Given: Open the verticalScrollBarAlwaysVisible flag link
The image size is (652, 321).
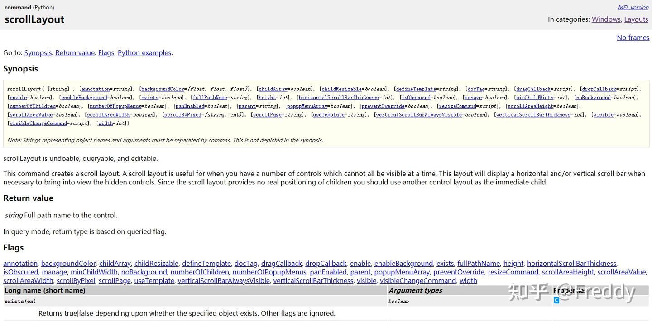Looking at the screenshot, I should pos(224,281).
